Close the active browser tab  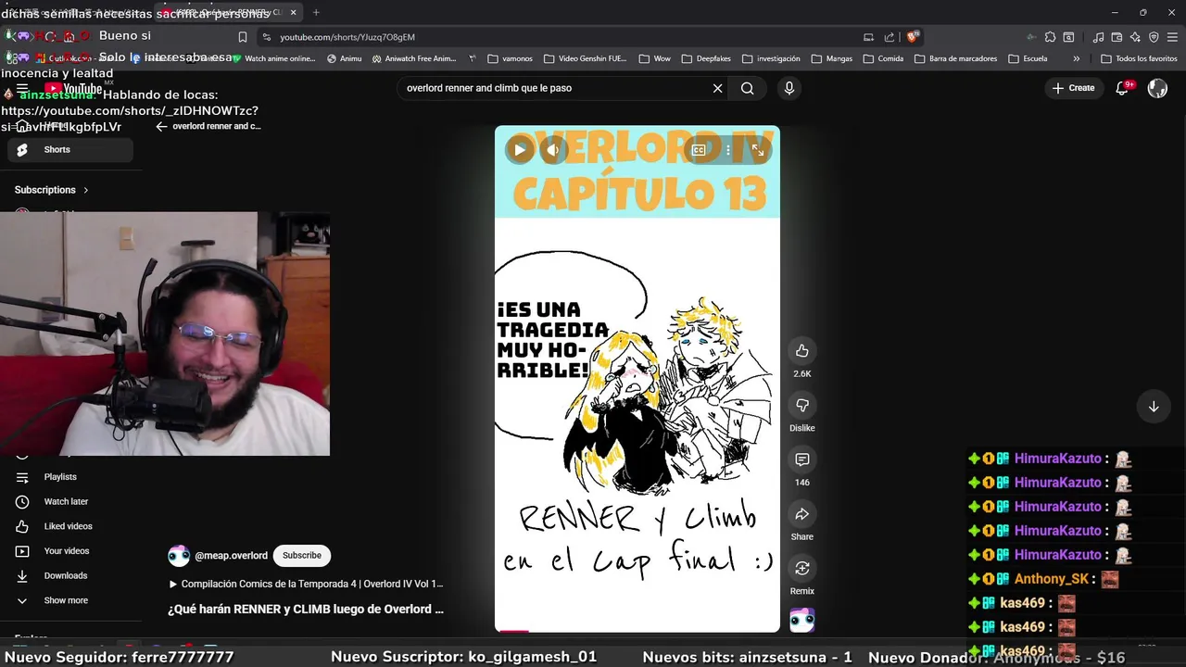(294, 12)
